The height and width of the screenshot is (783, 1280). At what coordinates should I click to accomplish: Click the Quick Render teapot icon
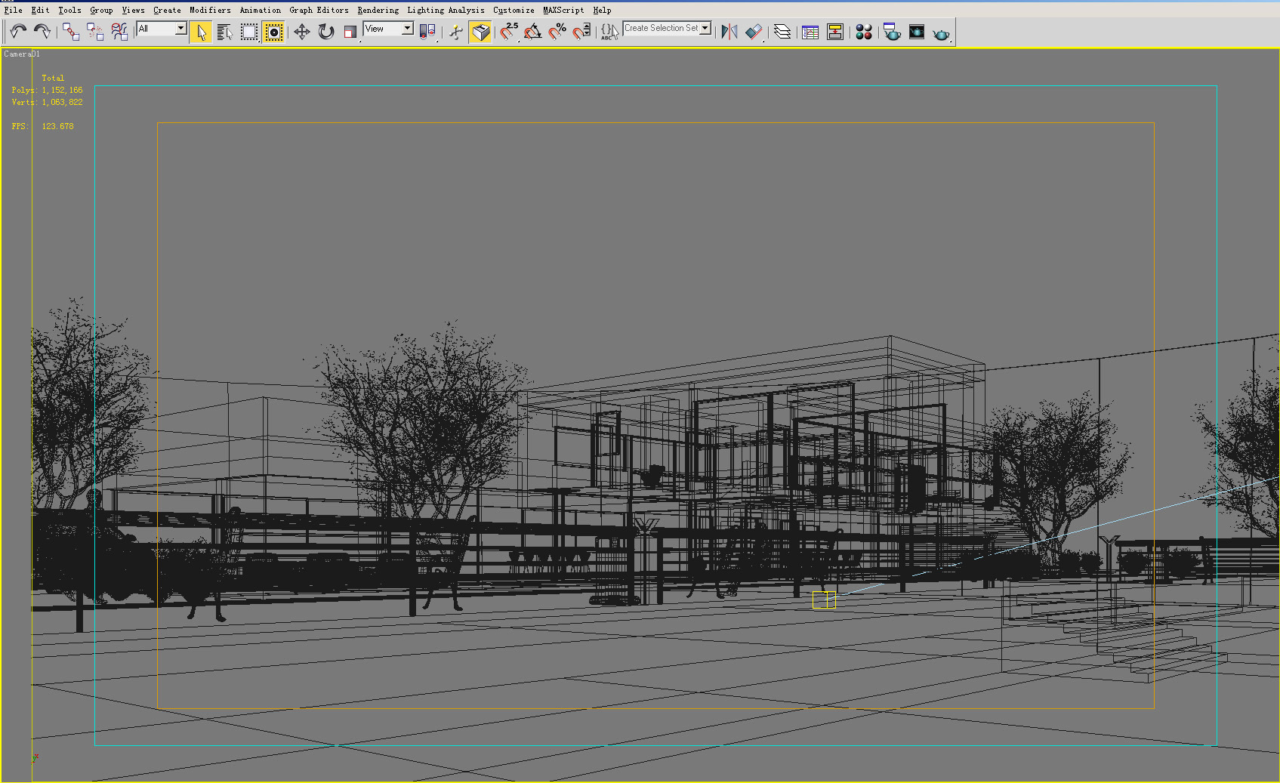(941, 32)
